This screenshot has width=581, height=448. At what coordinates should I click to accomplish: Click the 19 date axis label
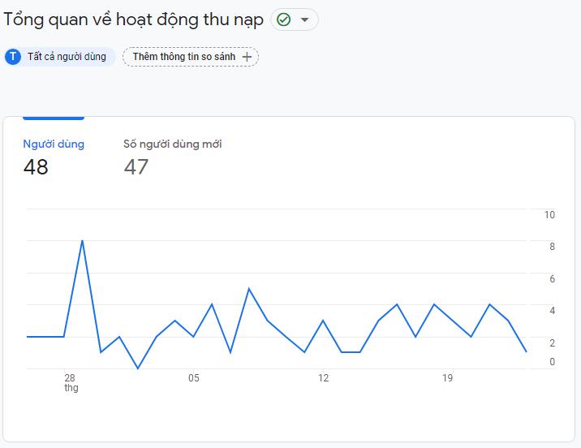(448, 378)
